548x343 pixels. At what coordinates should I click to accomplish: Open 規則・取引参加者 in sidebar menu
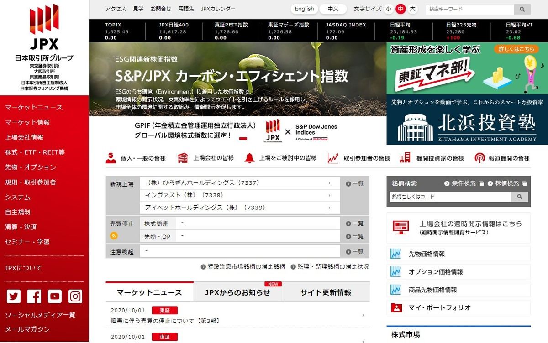tap(31, 182)
